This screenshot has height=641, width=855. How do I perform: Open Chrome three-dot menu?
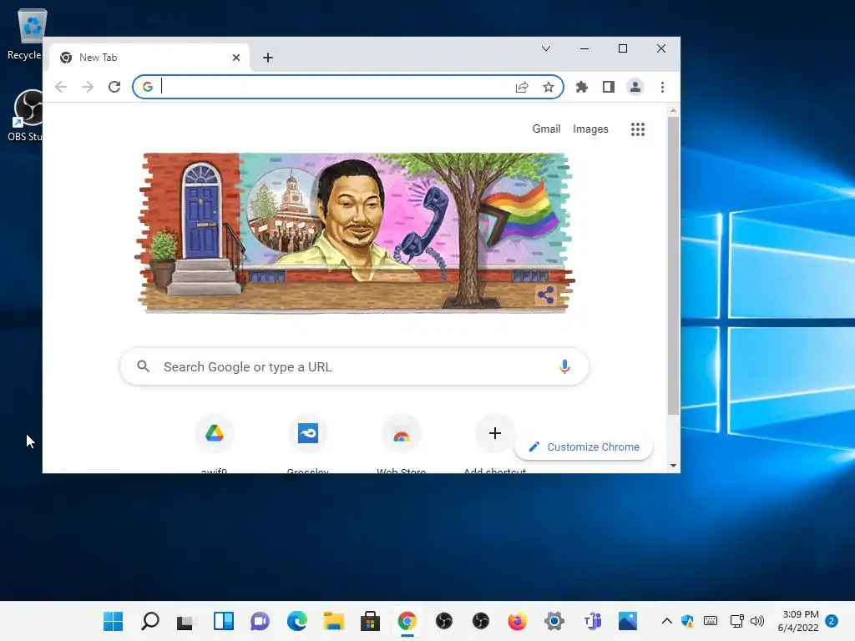click(662, 87)
